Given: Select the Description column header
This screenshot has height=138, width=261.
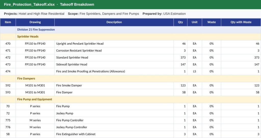Looking at the screenshot, I should click(x=114, y=22).
